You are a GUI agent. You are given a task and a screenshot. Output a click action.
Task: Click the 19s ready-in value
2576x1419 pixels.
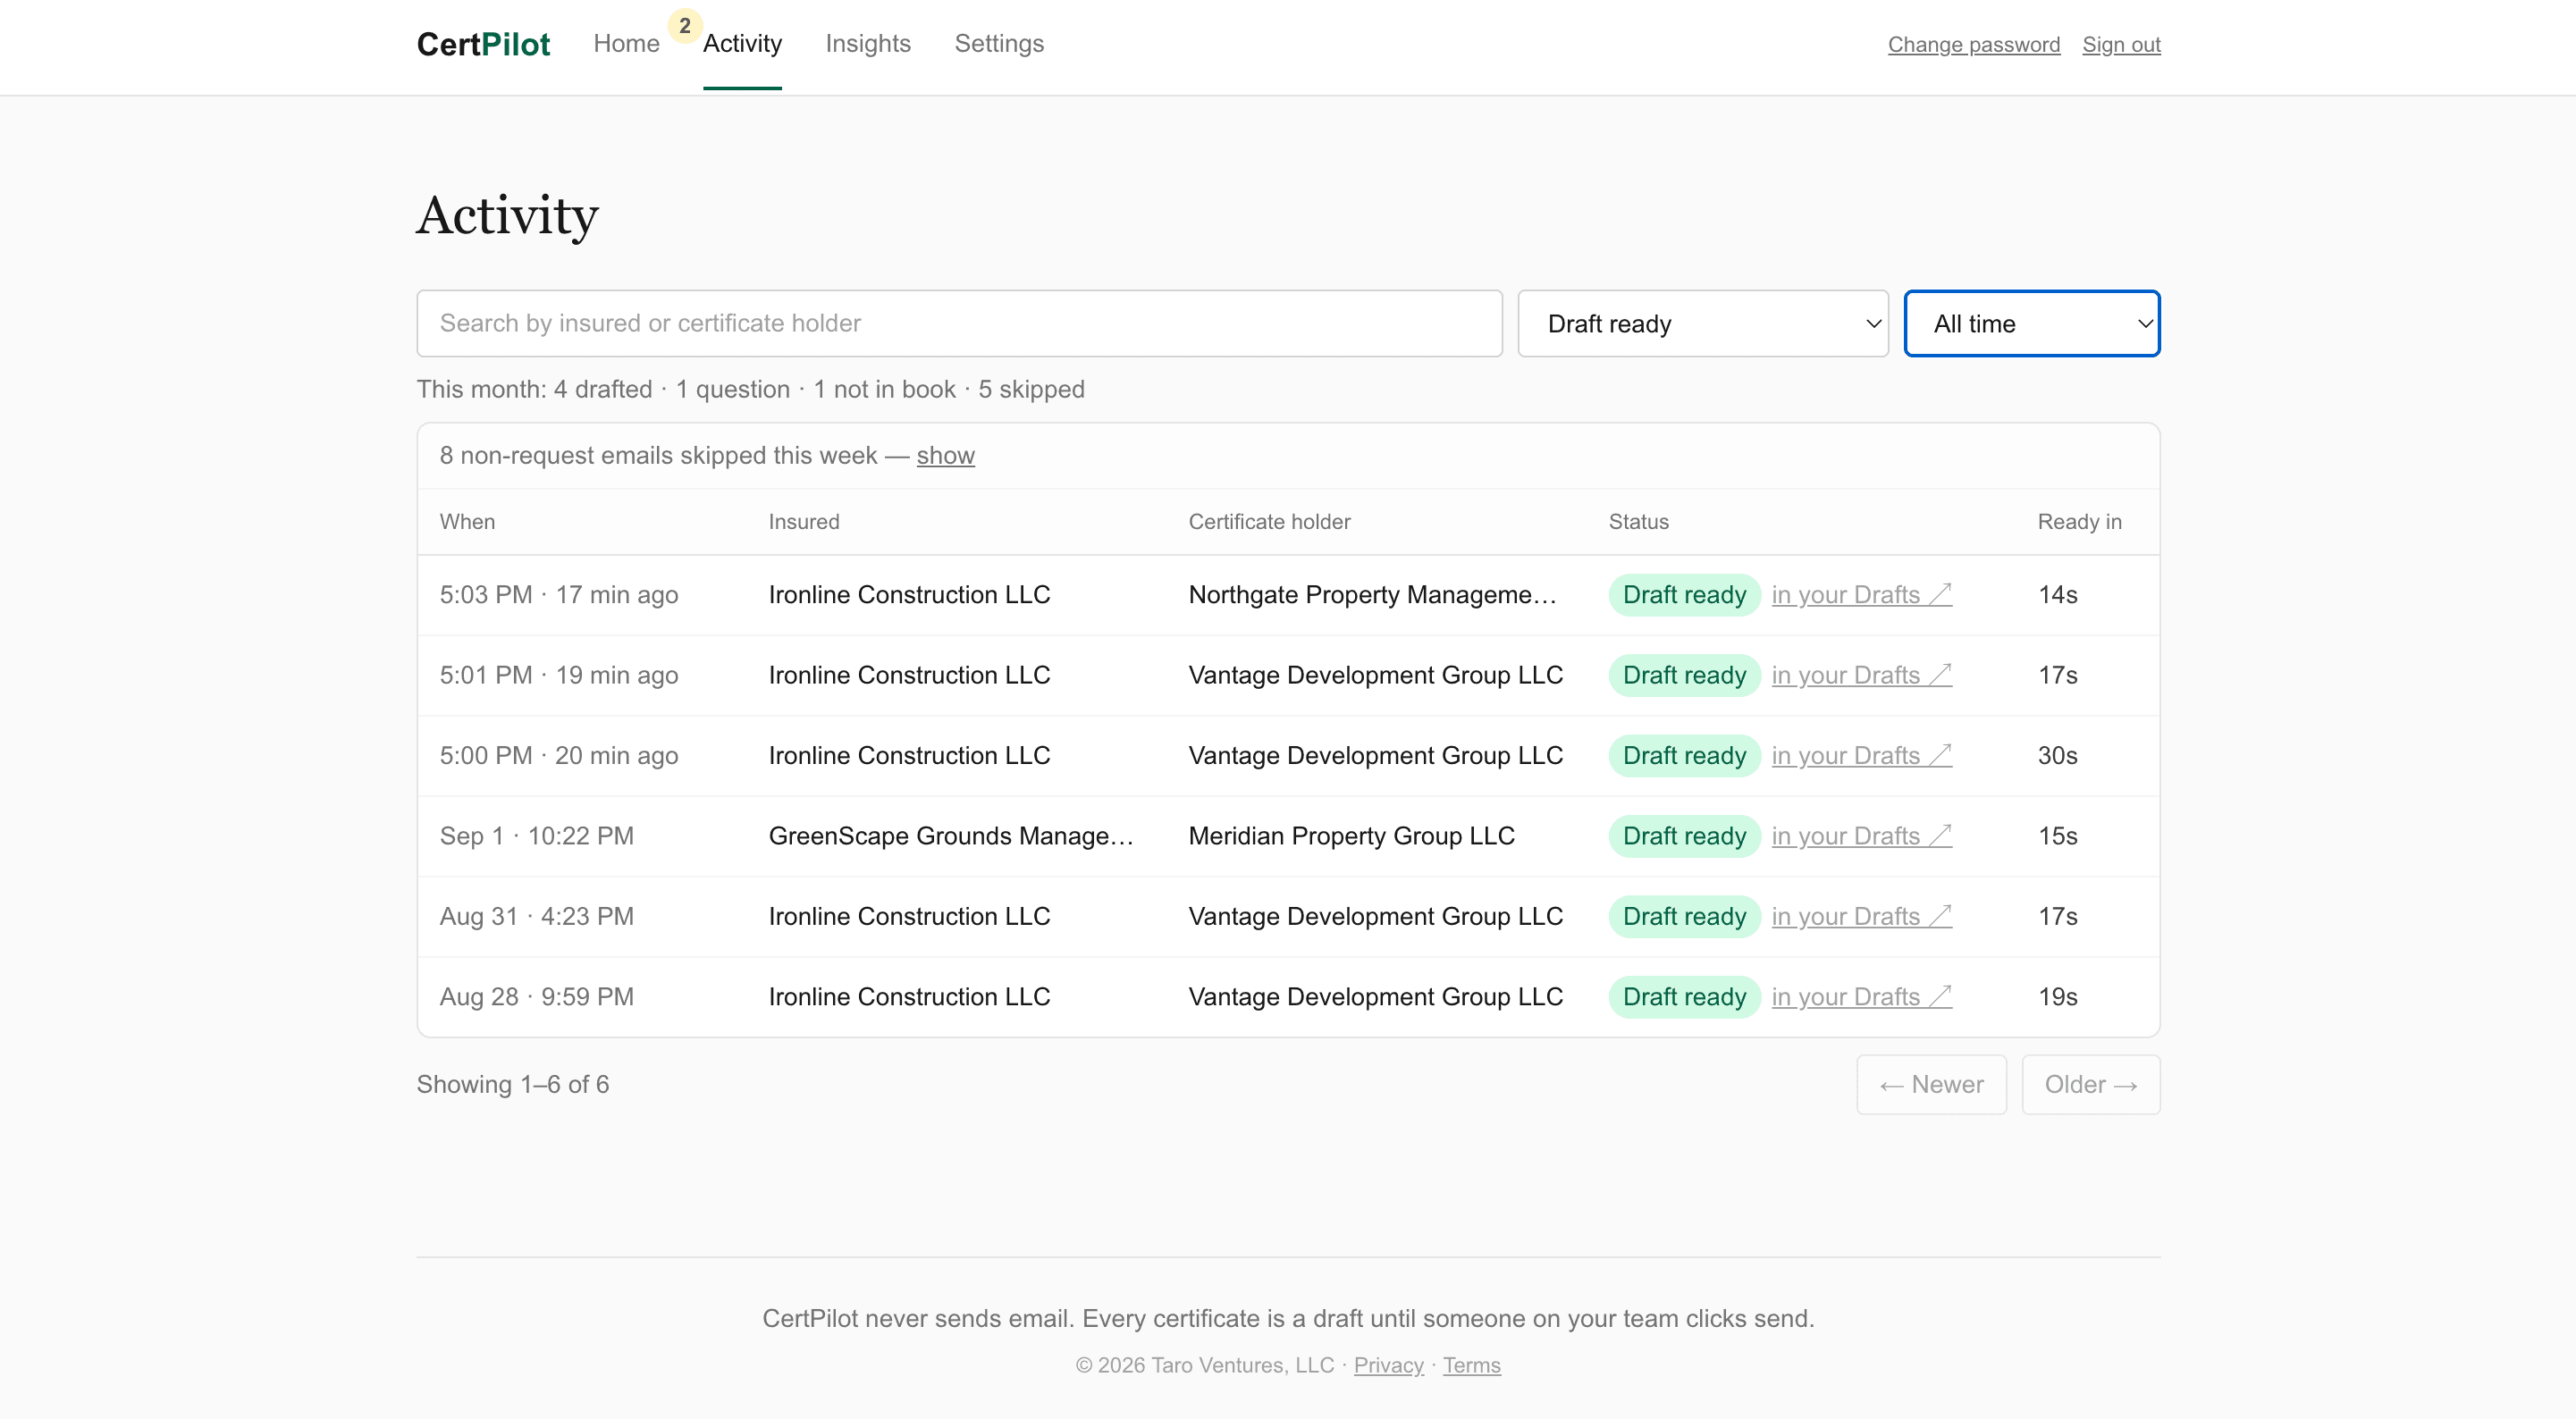[x=2057, y=997]
